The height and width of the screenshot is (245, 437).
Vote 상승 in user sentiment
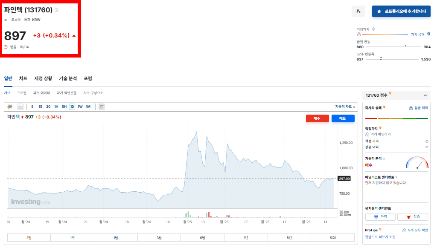click(x=413, y=216)
